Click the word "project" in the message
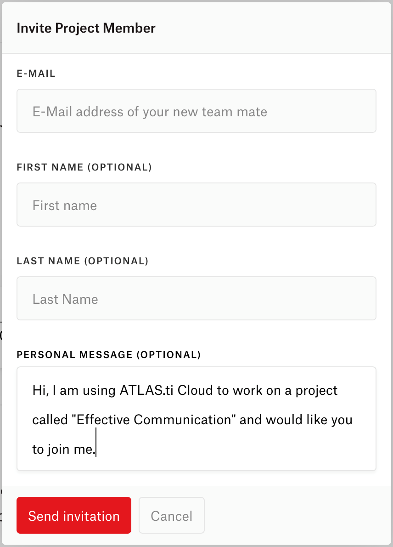The width and height of the screenshot is (393, 547). pos(317,391)
